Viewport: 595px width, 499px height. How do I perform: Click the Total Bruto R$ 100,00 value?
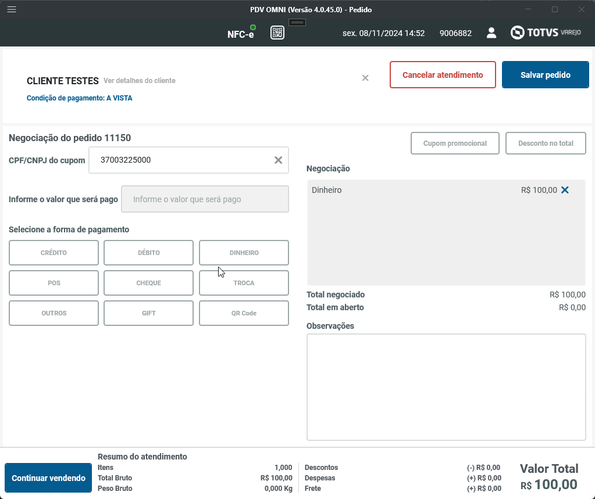click(x=276, y=478)
